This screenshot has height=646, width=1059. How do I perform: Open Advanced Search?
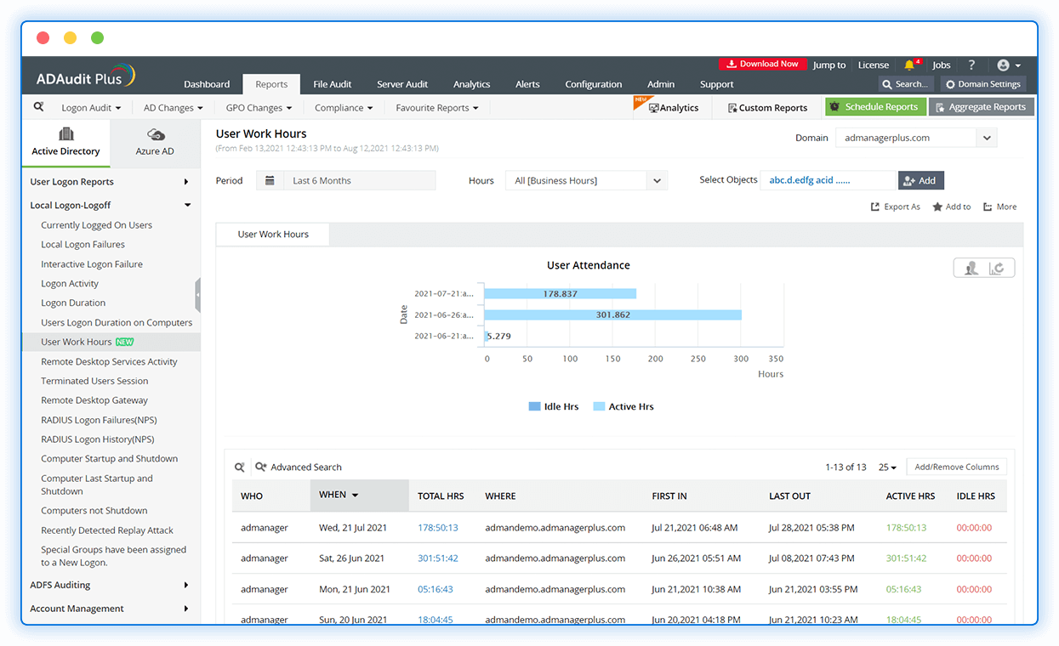tap(299, 467)
